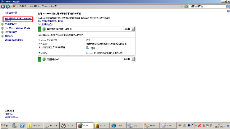Go back with the Back arrow button
Screen dimensions: 230x129
[3, 6]
